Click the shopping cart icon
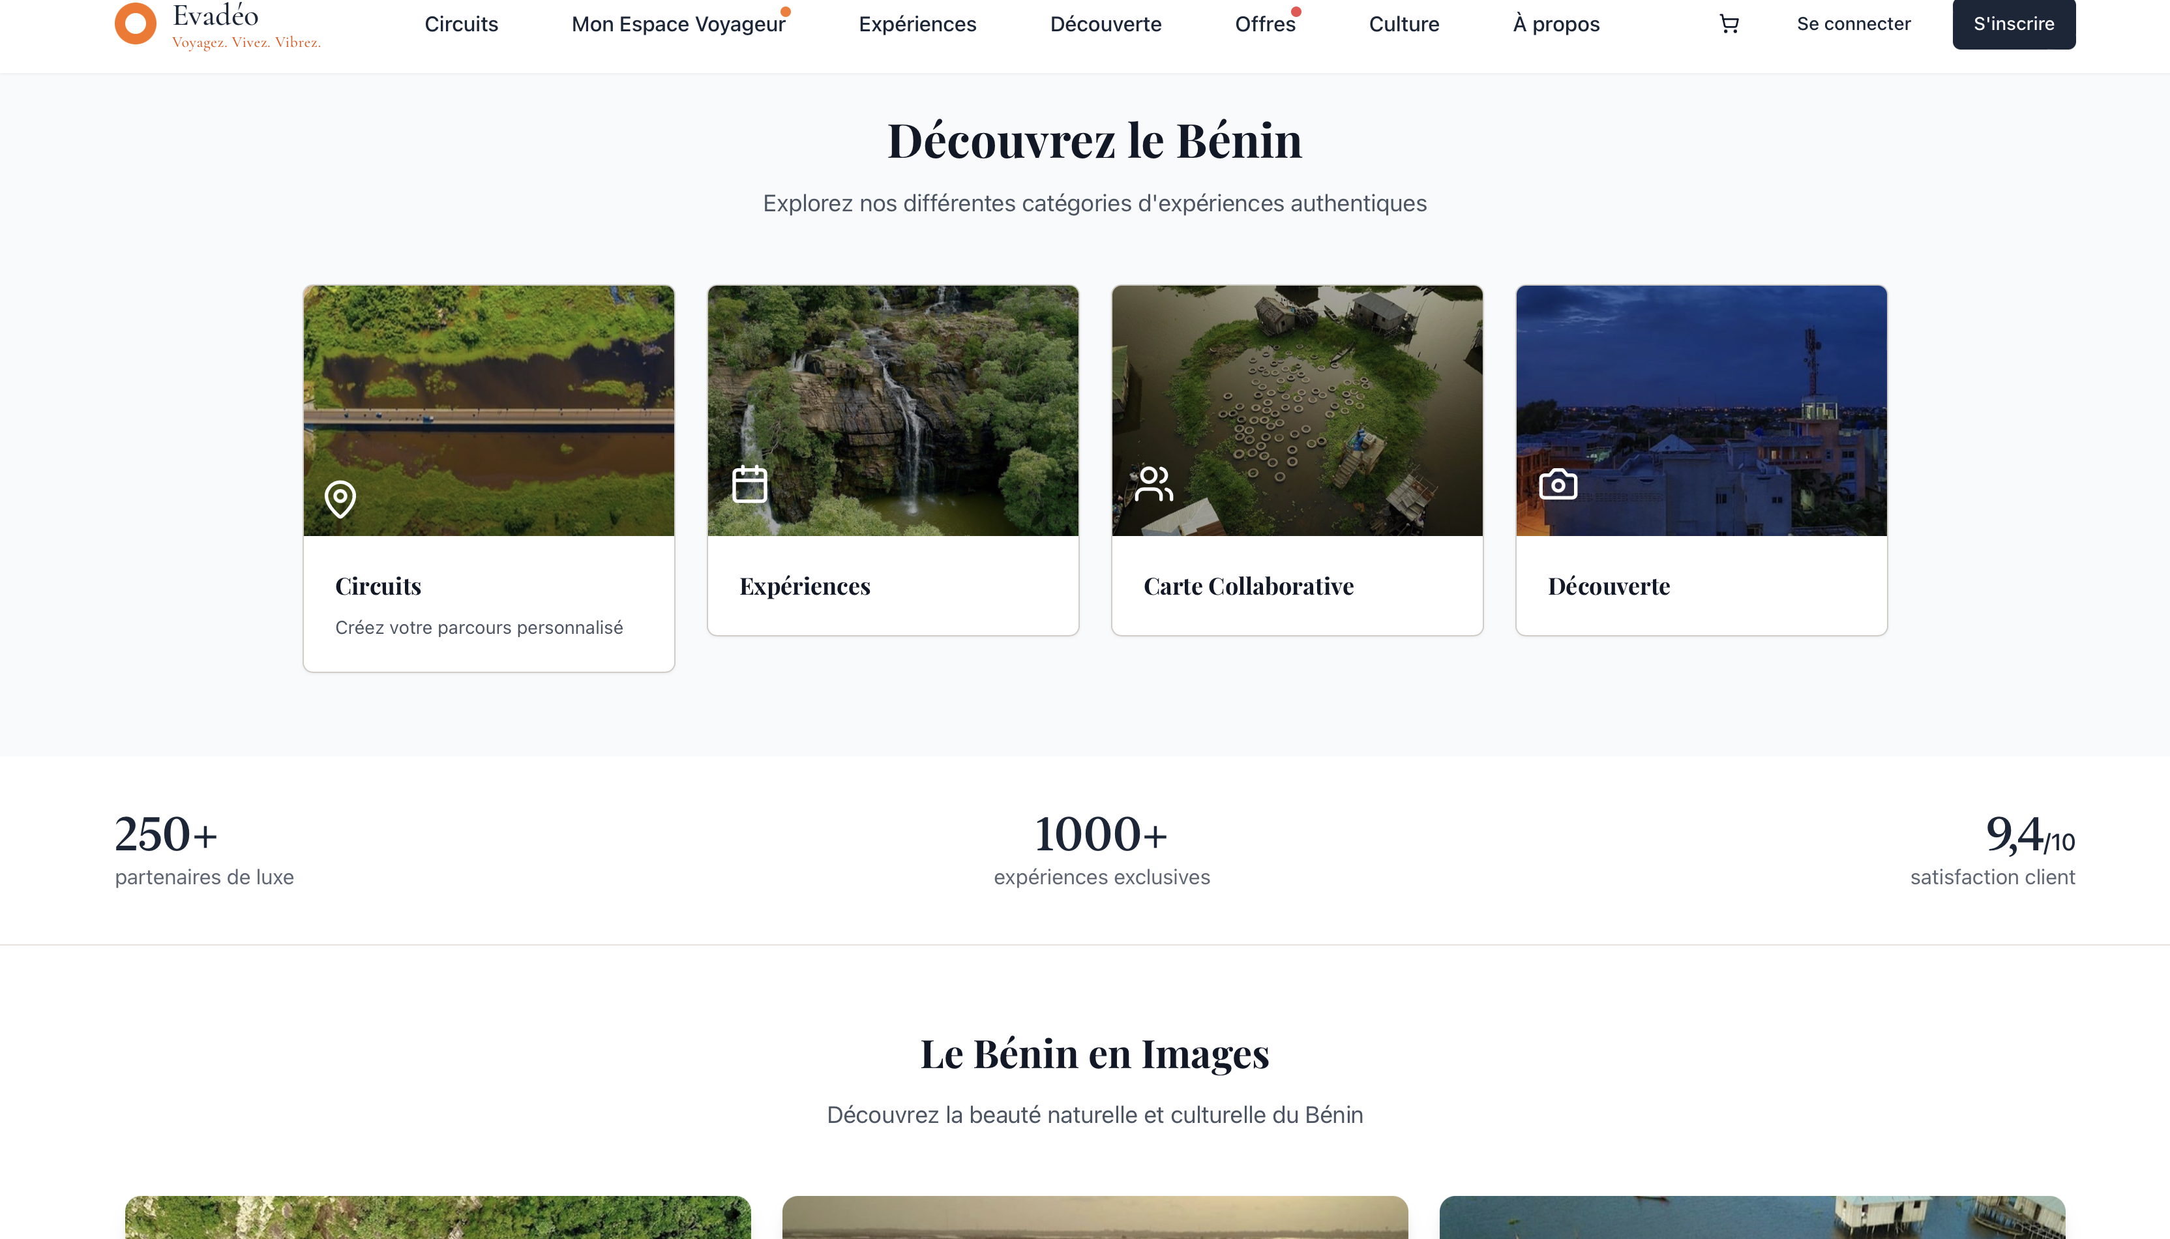 coord(1729,24)
